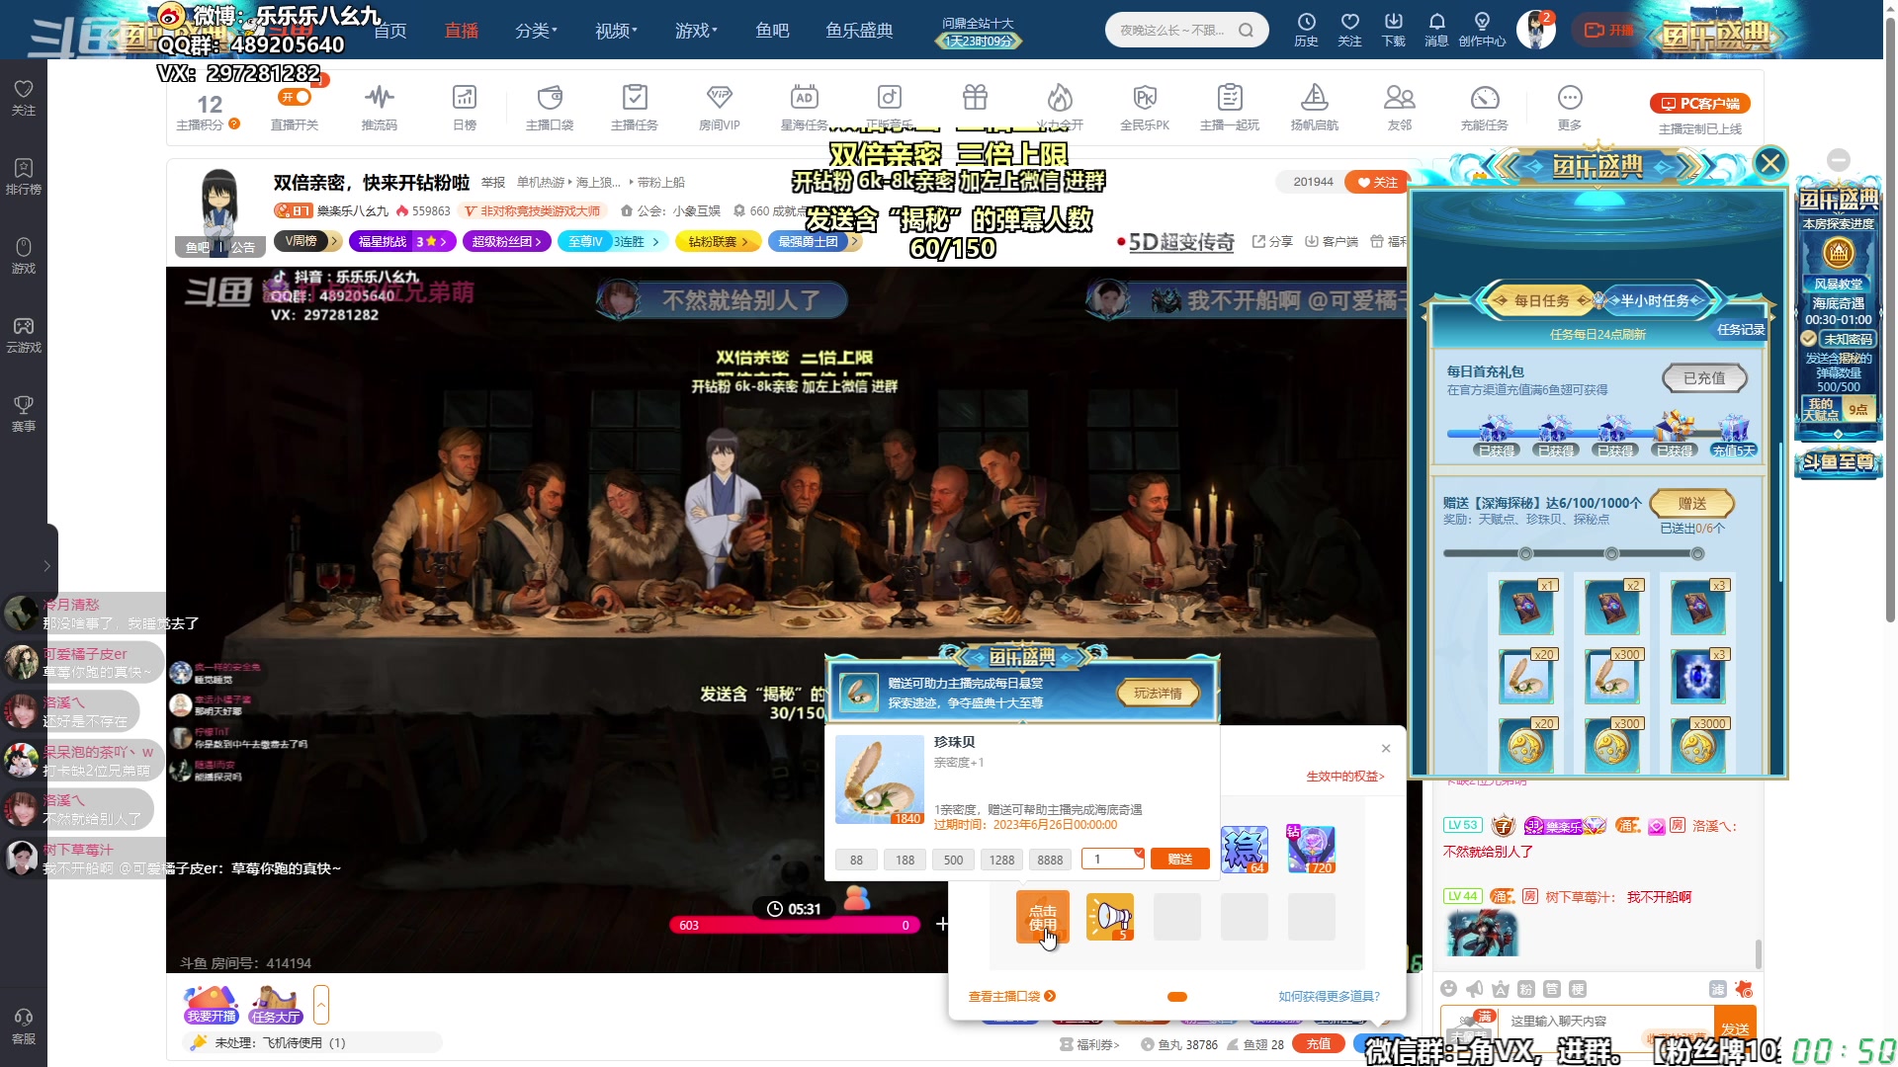Select the megaphone item with count 5
Viewport: 1898px width, 1067px height.
pos(1110,917)
